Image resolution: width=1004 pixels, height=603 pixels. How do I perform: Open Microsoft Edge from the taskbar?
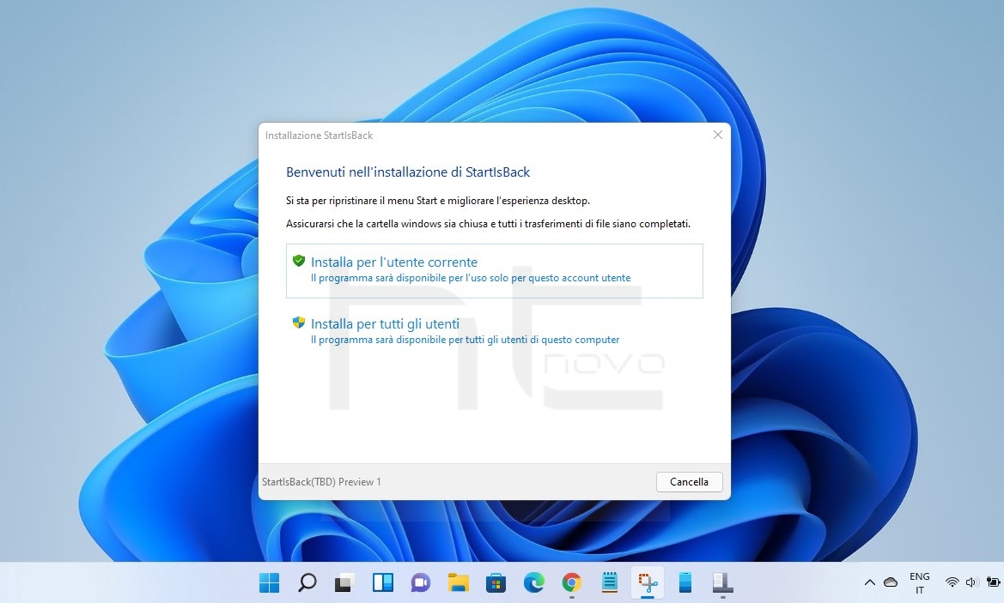click(533, 582)
